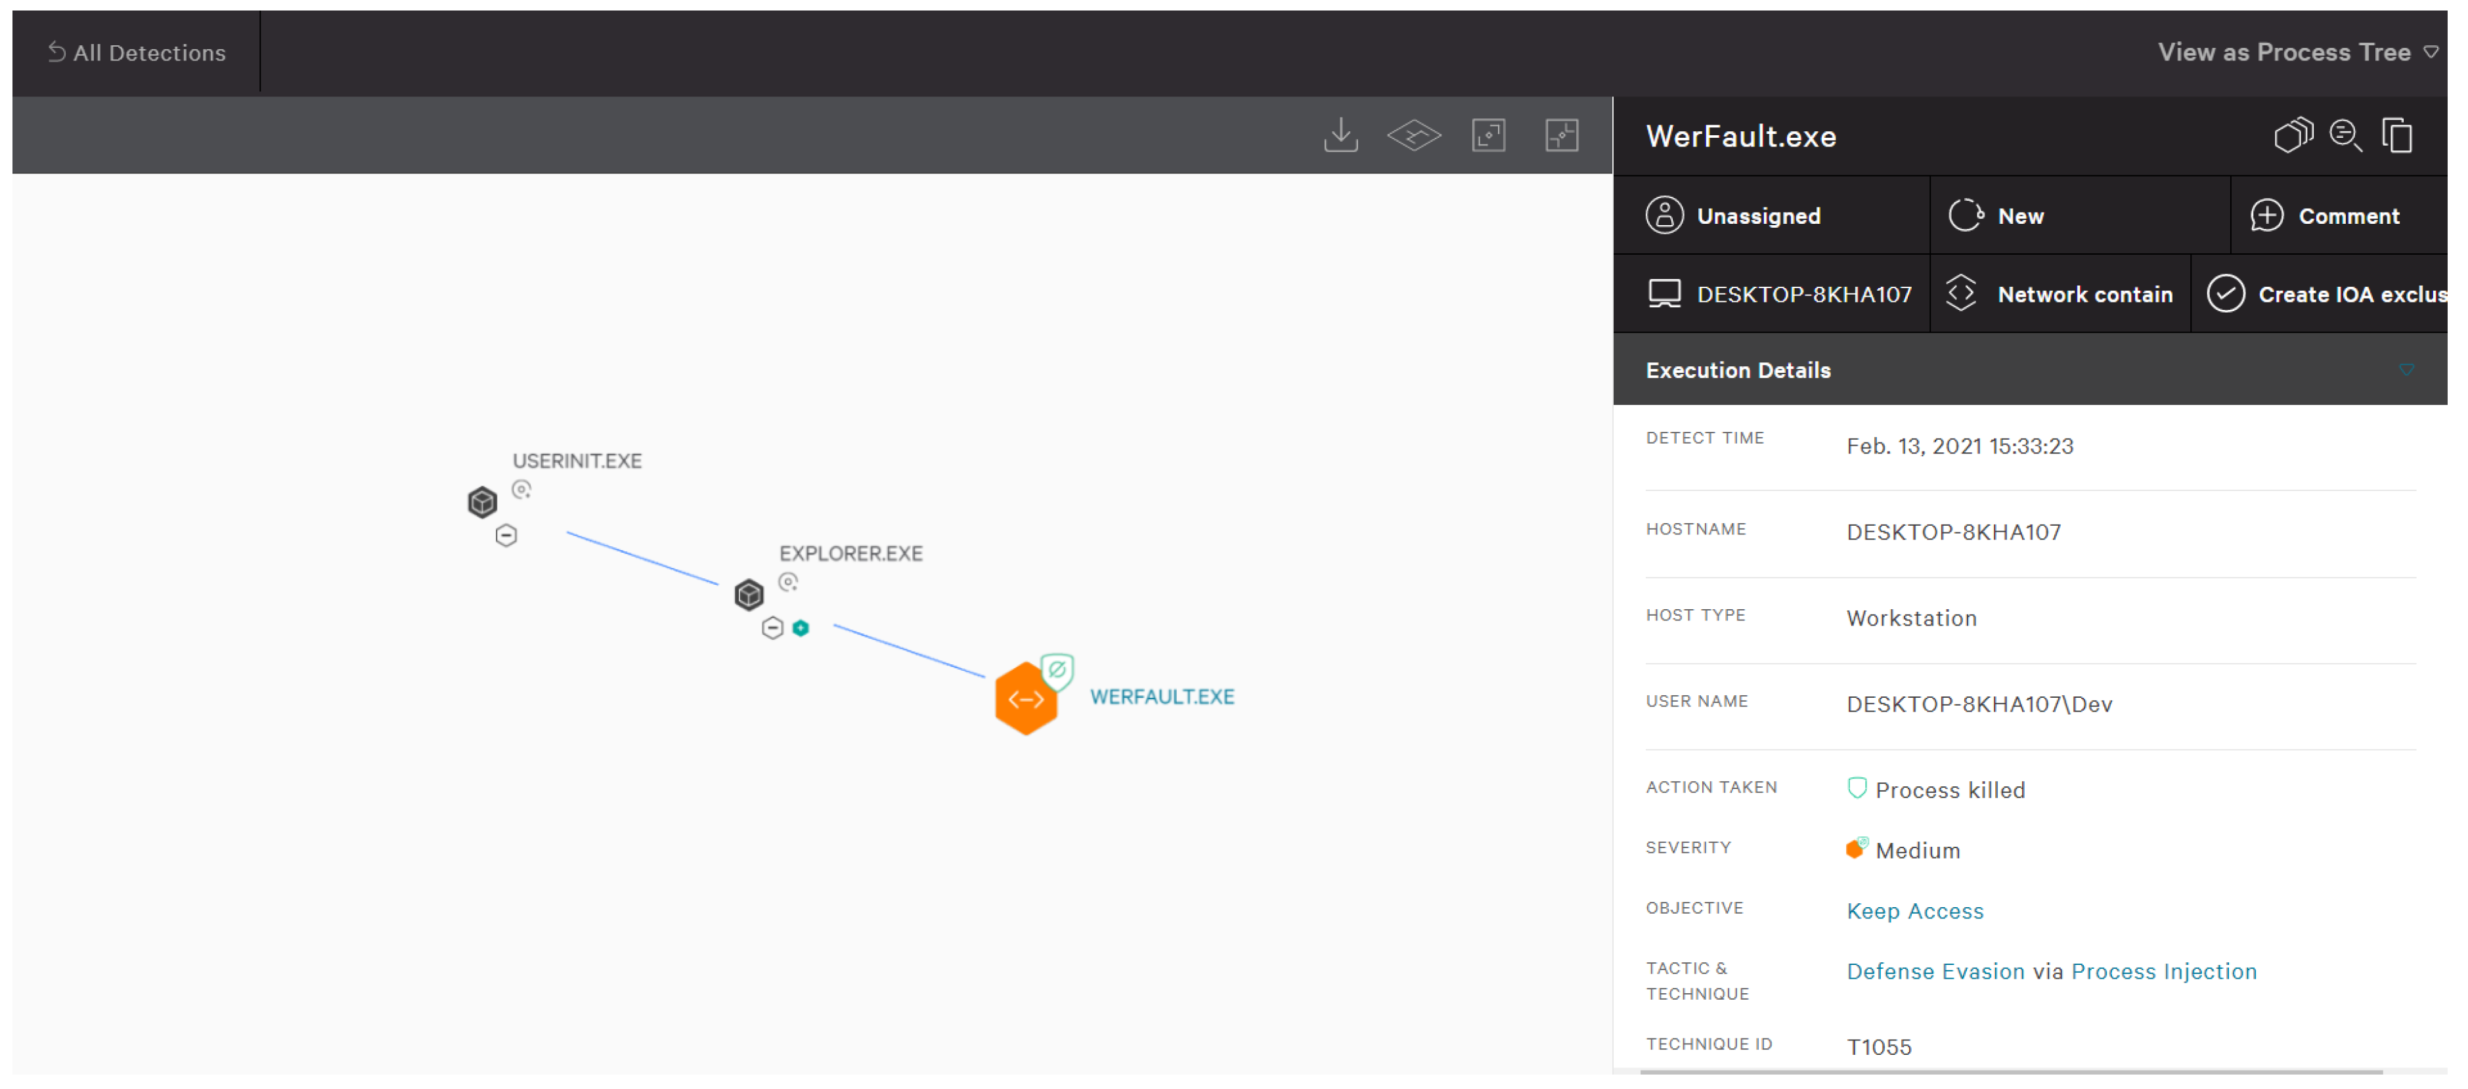Click the Network contain button
Screen dimensions: 2468x1089
pos(2084,295)
